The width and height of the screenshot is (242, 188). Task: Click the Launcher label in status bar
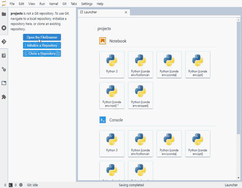pyautogui.click(x=231, y=185)
